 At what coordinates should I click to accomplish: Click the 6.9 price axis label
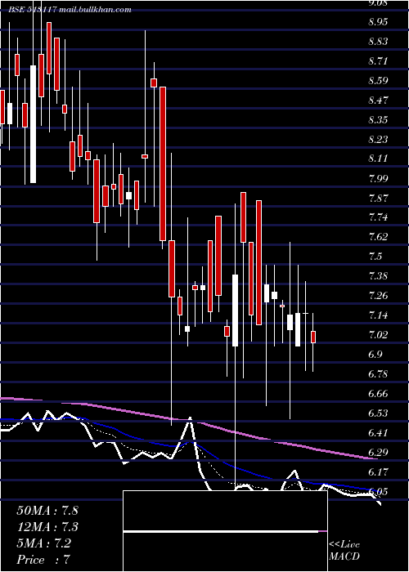point(375,355)
